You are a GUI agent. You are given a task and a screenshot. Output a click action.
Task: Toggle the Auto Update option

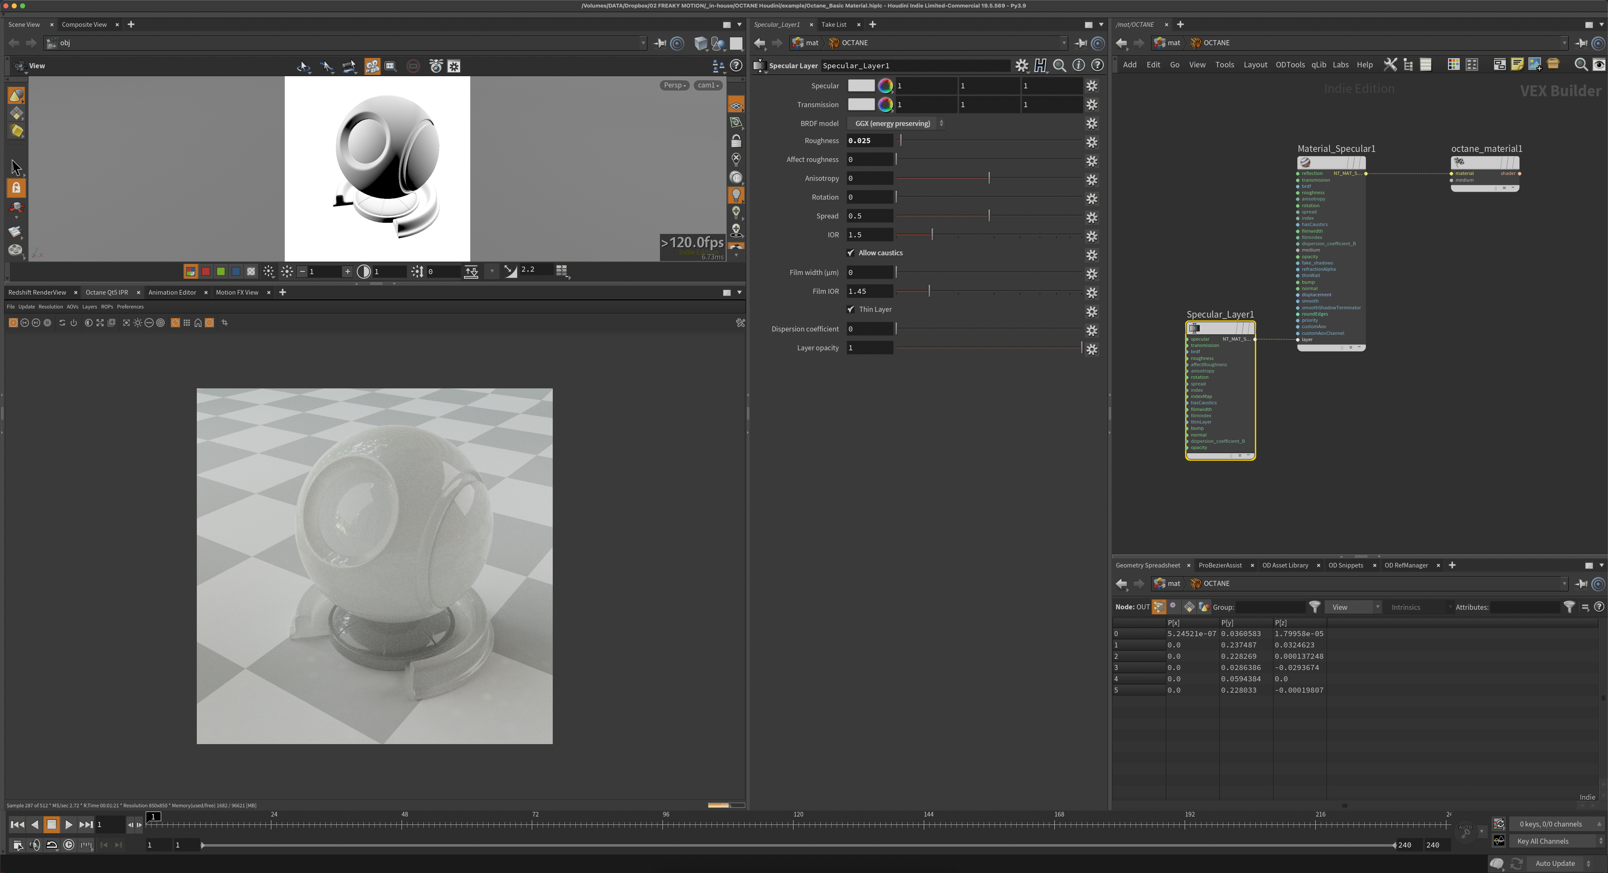(x=1554, y=863)
